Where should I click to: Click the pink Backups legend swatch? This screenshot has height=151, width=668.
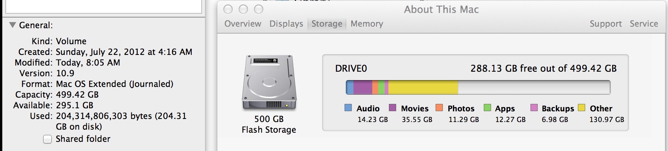click(534, 108)
